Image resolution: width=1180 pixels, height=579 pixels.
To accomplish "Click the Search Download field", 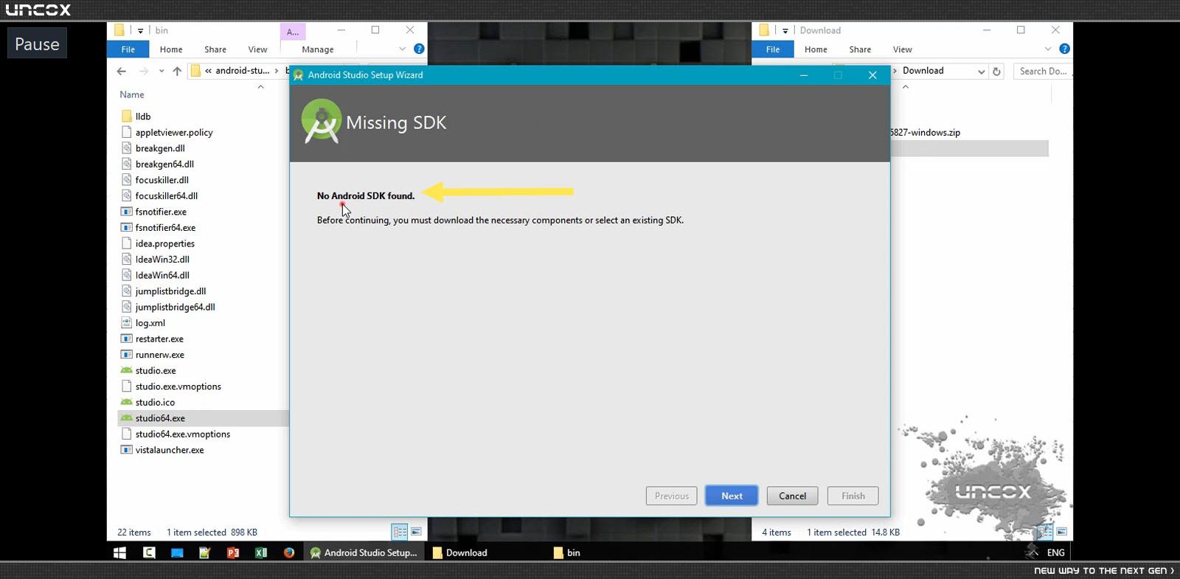I will 1043,71.
